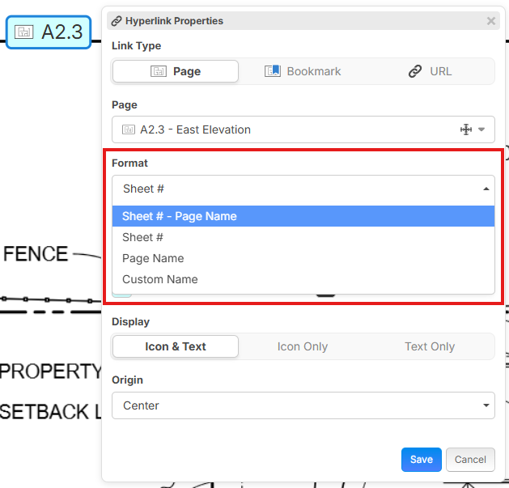Click the chain icon beside Hyperlink Properties title
Image resolution: width=509 pixels, height=488 pixels.
point(117,21)
